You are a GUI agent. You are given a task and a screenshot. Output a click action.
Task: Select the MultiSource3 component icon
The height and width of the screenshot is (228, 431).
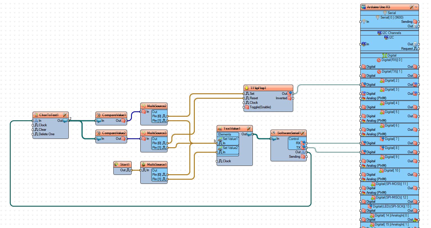pyautogui.click(x=143, y=133)
